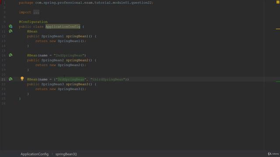Click the Spring config gutter icon beside ApplicationConfig class

coord(10,27)
